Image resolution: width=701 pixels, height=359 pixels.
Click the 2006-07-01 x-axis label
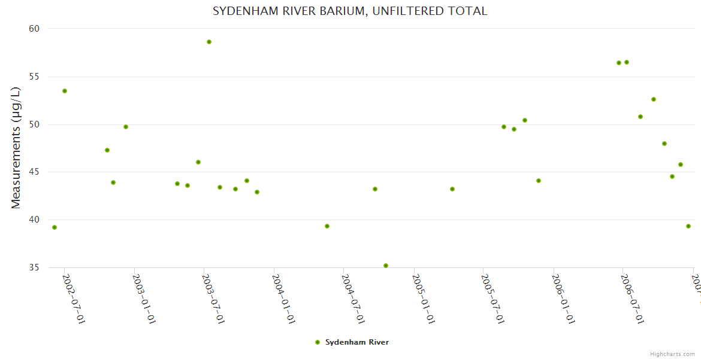click(x=633, y=299)
